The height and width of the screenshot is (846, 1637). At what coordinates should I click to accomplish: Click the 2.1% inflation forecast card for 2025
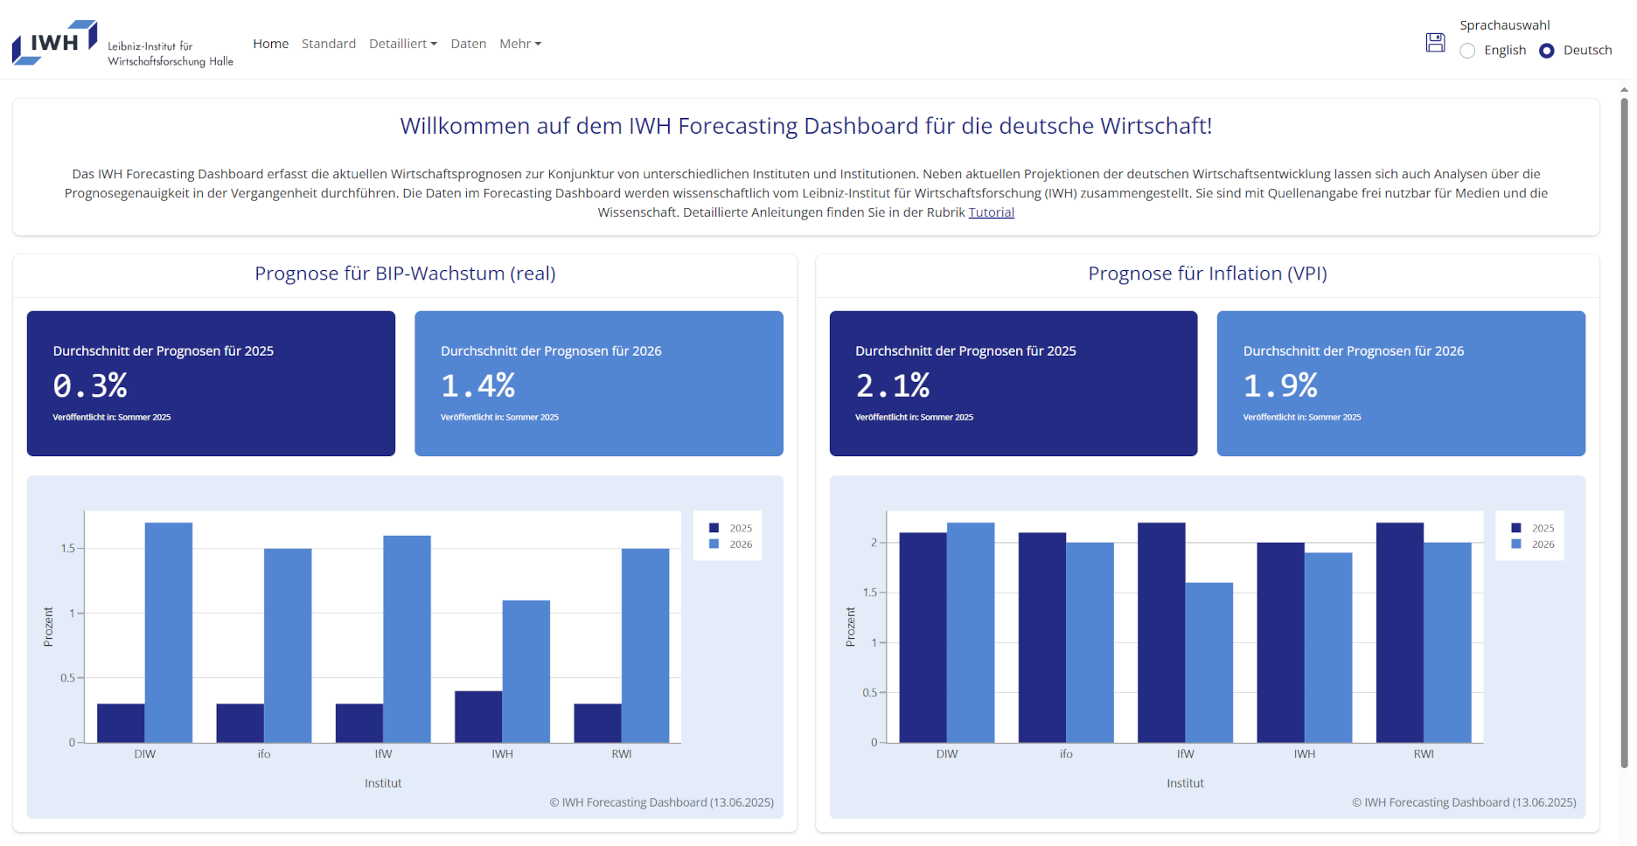1013,384
